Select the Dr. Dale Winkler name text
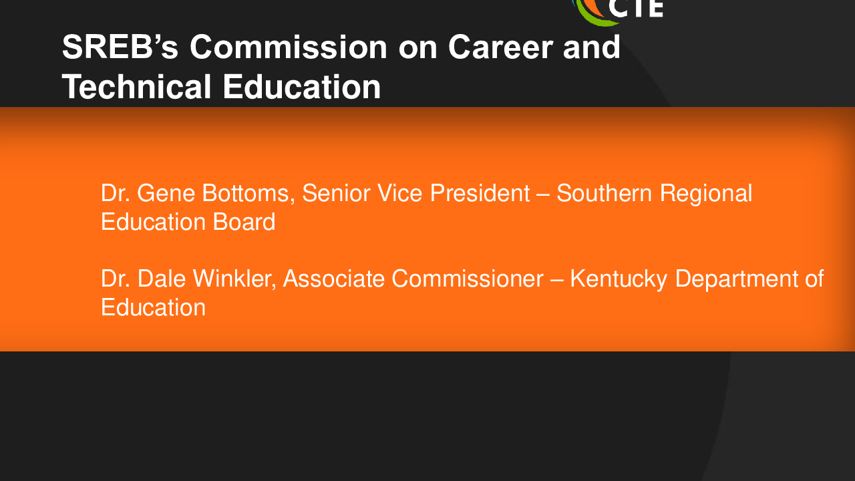 point(188,279)
